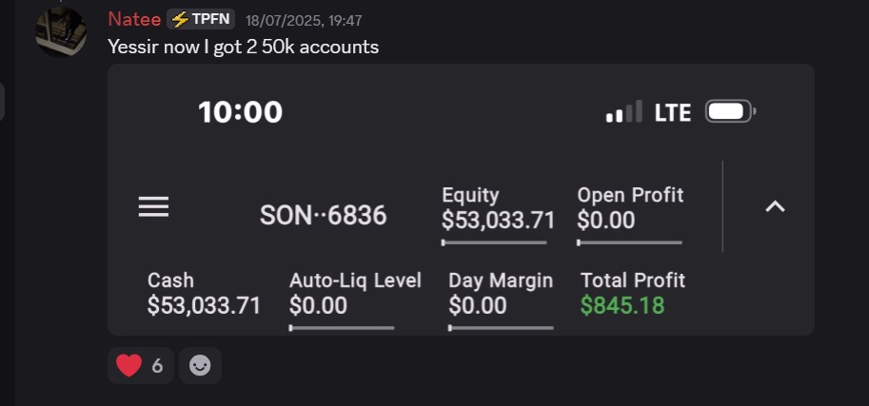Toggle the heart reaction with 6 votes
The image size is (869, 406).
[140, 365]
